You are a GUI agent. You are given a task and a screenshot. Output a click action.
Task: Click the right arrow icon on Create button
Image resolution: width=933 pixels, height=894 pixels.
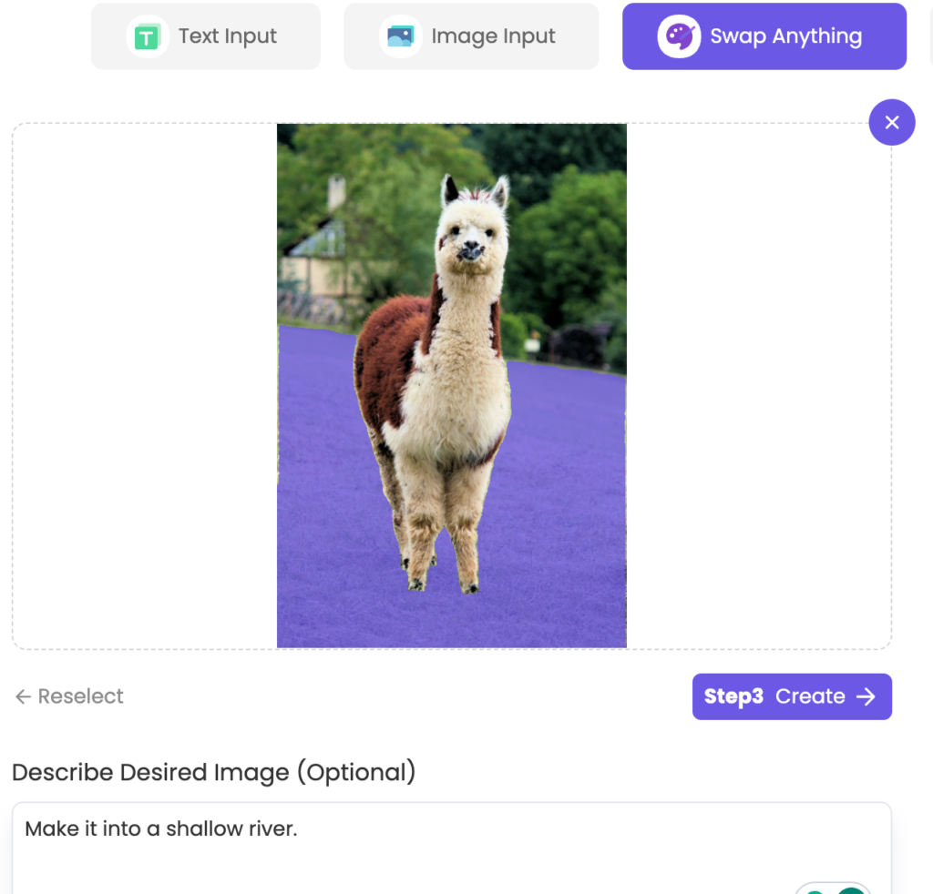(x=866, y=696)
